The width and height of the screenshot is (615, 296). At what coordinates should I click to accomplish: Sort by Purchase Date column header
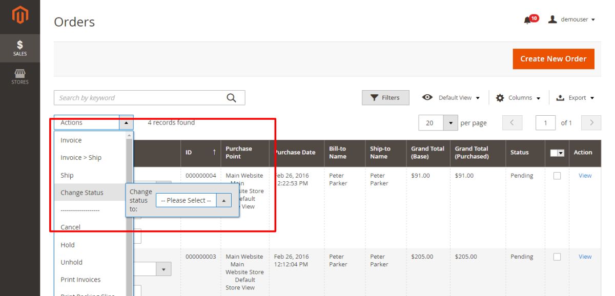[297, 153]
